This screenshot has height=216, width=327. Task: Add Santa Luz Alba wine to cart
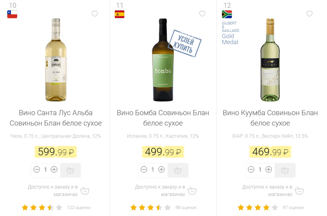pos(70,170)
